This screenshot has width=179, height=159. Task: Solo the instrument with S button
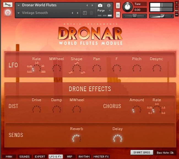point(118,6)
